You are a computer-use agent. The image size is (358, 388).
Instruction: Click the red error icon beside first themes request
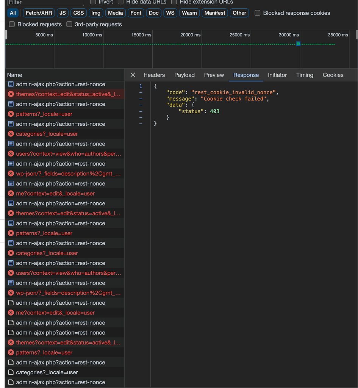(11, 94)
